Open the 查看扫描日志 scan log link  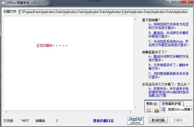pyautogui.click(x=103, y=121)
